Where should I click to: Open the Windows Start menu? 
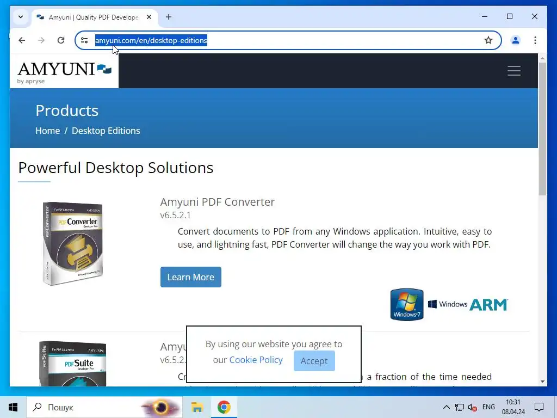[13, 407]
